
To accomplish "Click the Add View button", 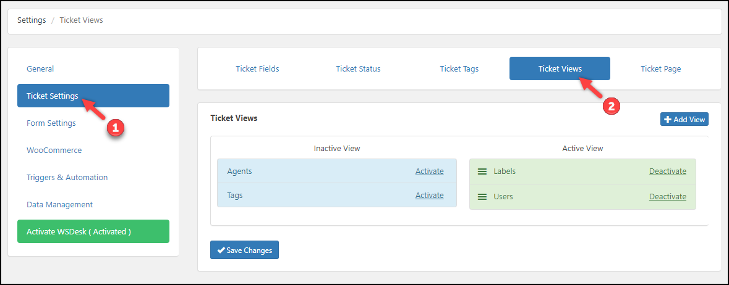I will pyautogui.click(x=684, y=120).
